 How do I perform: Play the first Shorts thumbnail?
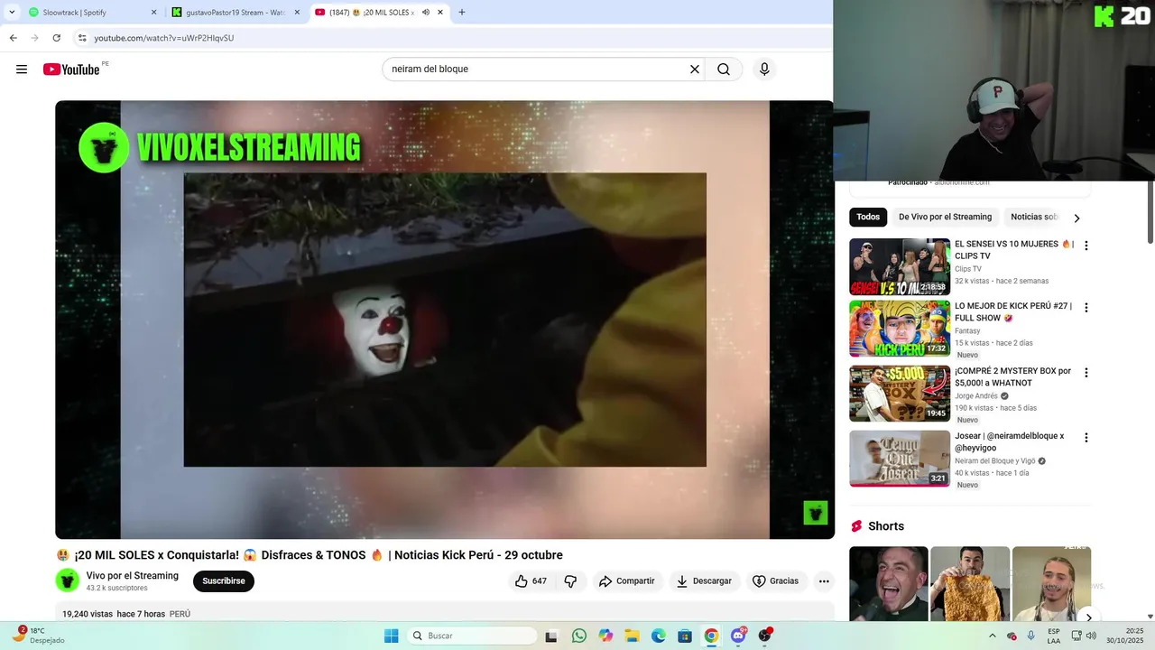pos(889,583)
